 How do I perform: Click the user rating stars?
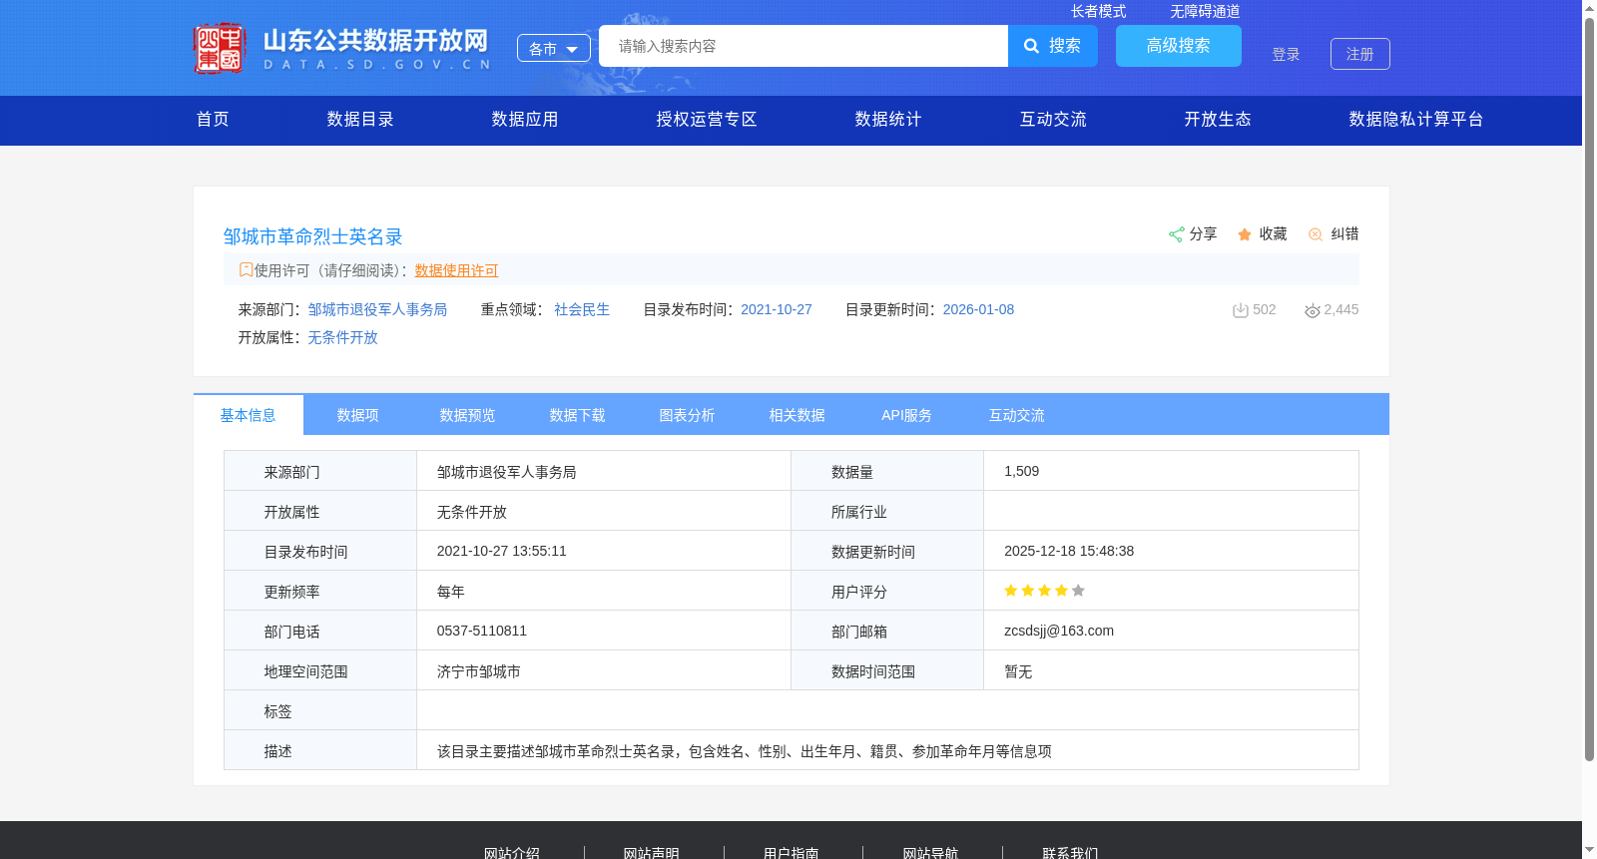click(1044, 591)
